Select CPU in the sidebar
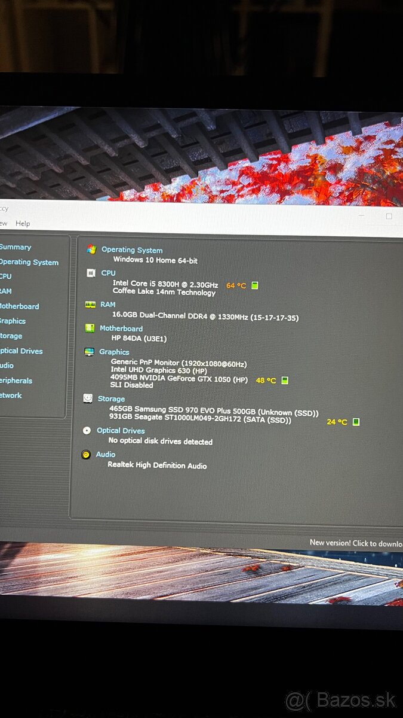 (5, 276)
